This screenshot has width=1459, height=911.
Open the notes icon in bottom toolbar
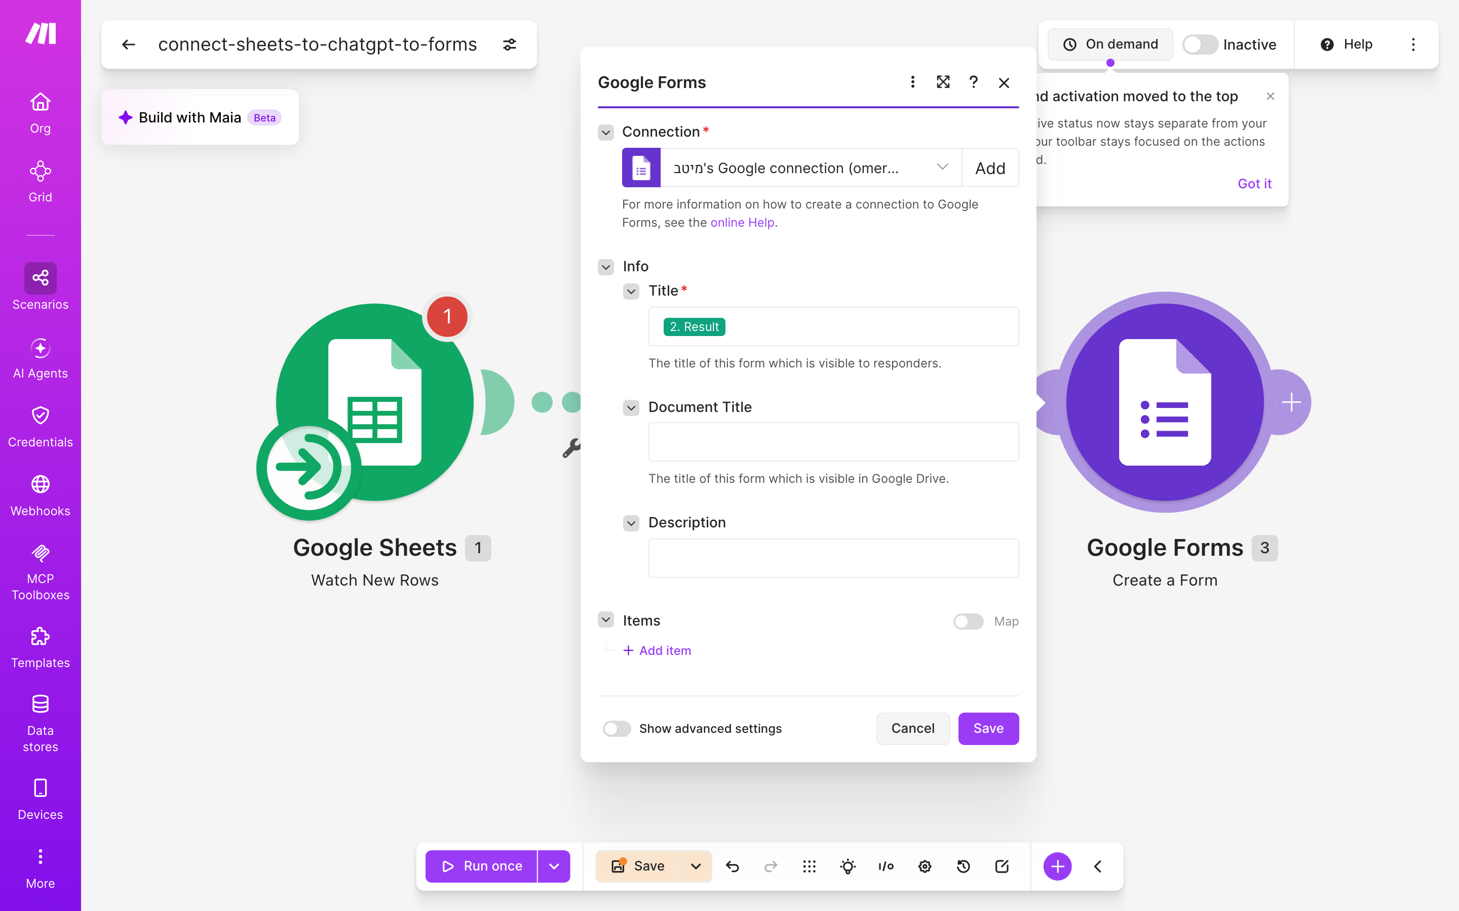1002,866
